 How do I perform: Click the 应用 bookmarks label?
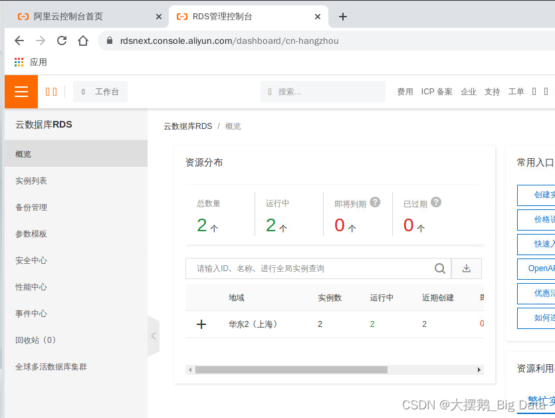(39, 62)
